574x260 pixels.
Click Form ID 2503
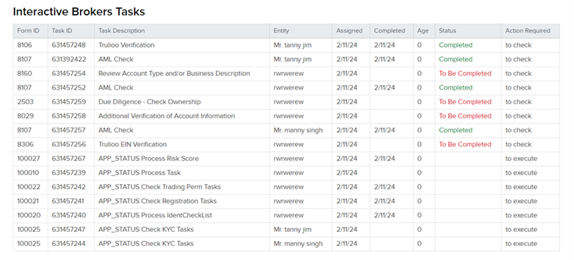pos(25,102)
